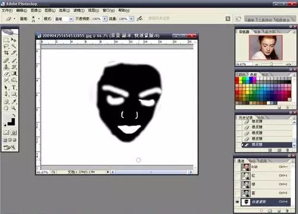This screenshot has width=298, height=214.
Task: Select the Type tool
Action: tap(14, 87)
